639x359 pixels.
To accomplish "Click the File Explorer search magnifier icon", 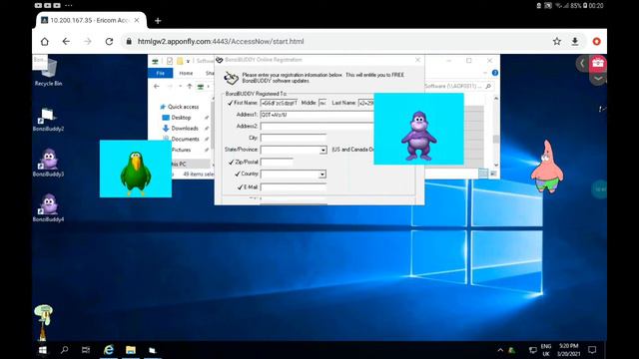I will (x=488, y=87).
